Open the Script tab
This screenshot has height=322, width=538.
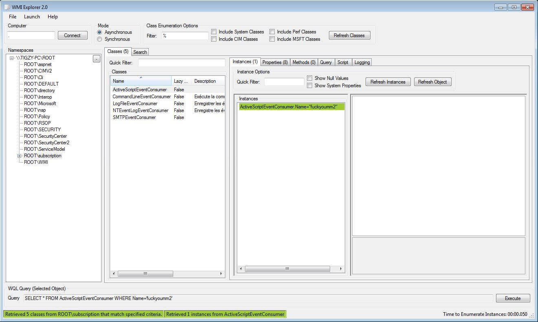343,62
